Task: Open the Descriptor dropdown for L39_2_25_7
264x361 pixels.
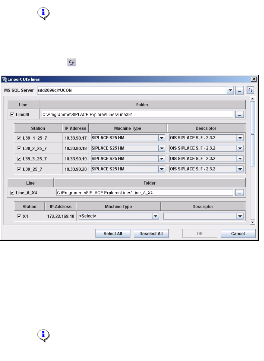Action: (240, 148)
